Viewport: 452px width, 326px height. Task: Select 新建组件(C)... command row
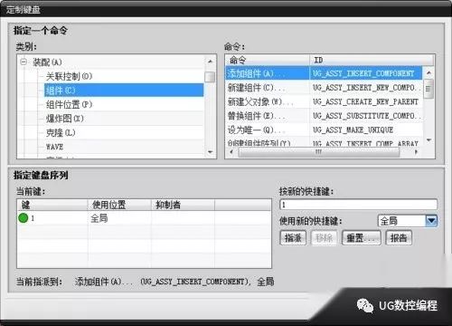(324, 87)
